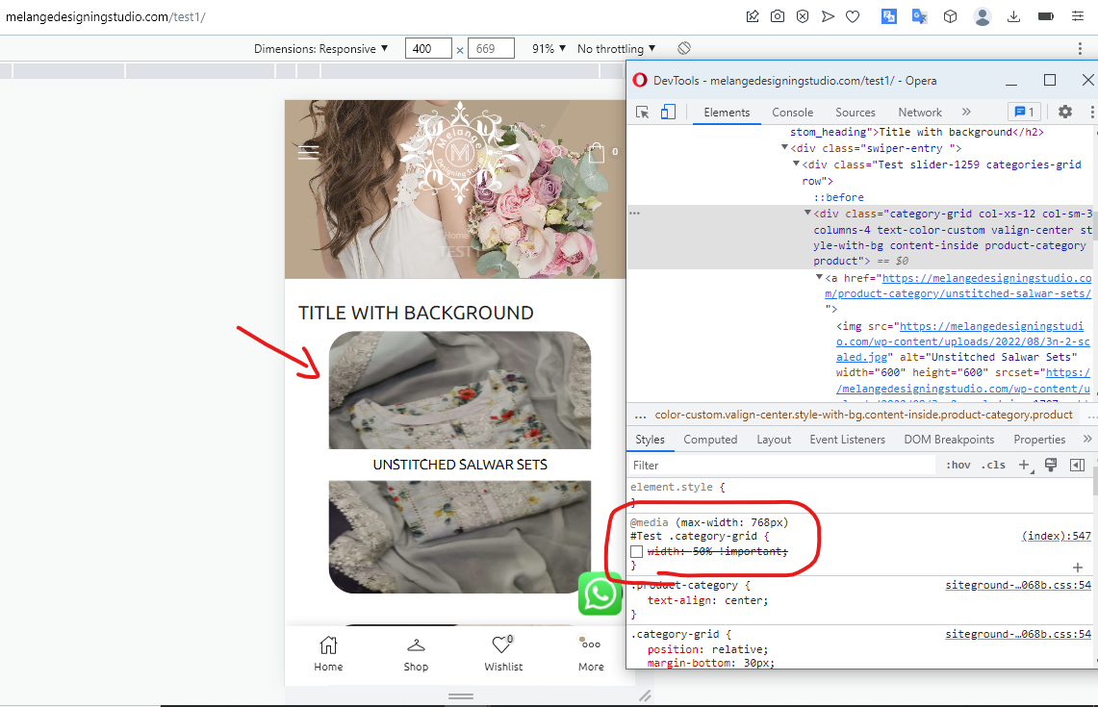Image resolution: width=1098 pixels, height=707 pixels.
Task: Switch to the Network tab
Action: pos(920,112)
